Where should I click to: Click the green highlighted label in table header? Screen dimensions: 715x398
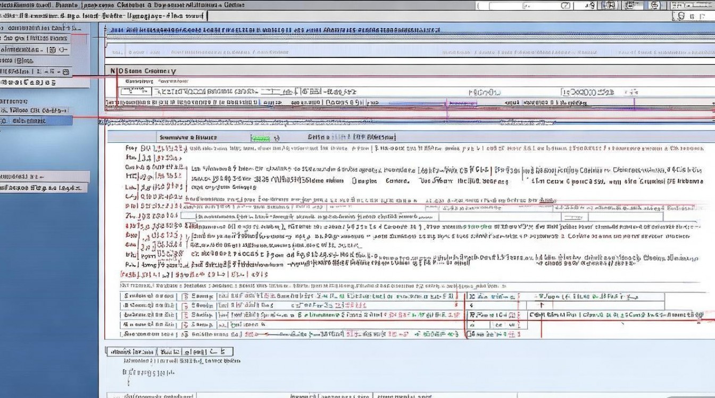(x=260, y=137)
